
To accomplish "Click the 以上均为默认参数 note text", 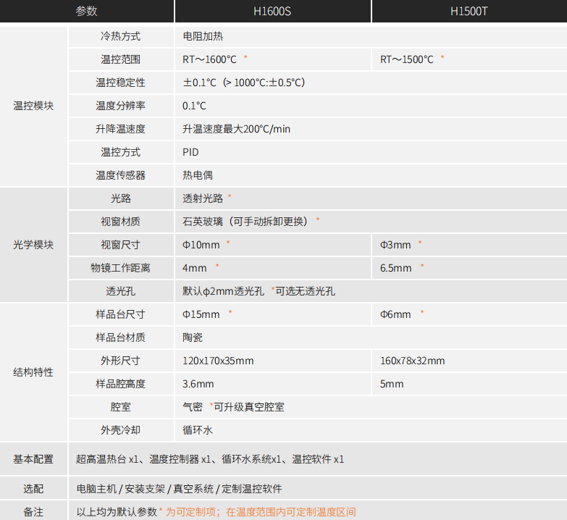I will pos(117,512).
